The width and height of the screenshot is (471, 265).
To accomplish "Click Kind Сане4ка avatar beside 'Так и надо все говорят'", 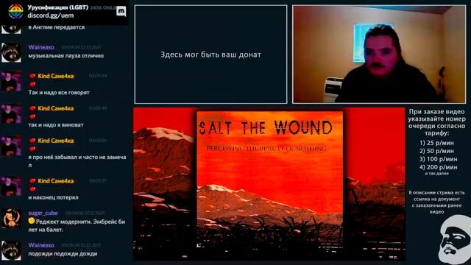I will pyautogui.click(x=11, y=81).
